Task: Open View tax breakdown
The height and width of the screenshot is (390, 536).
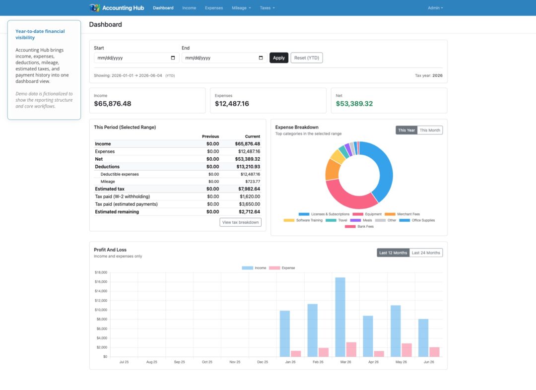Action: coord(241,222)
